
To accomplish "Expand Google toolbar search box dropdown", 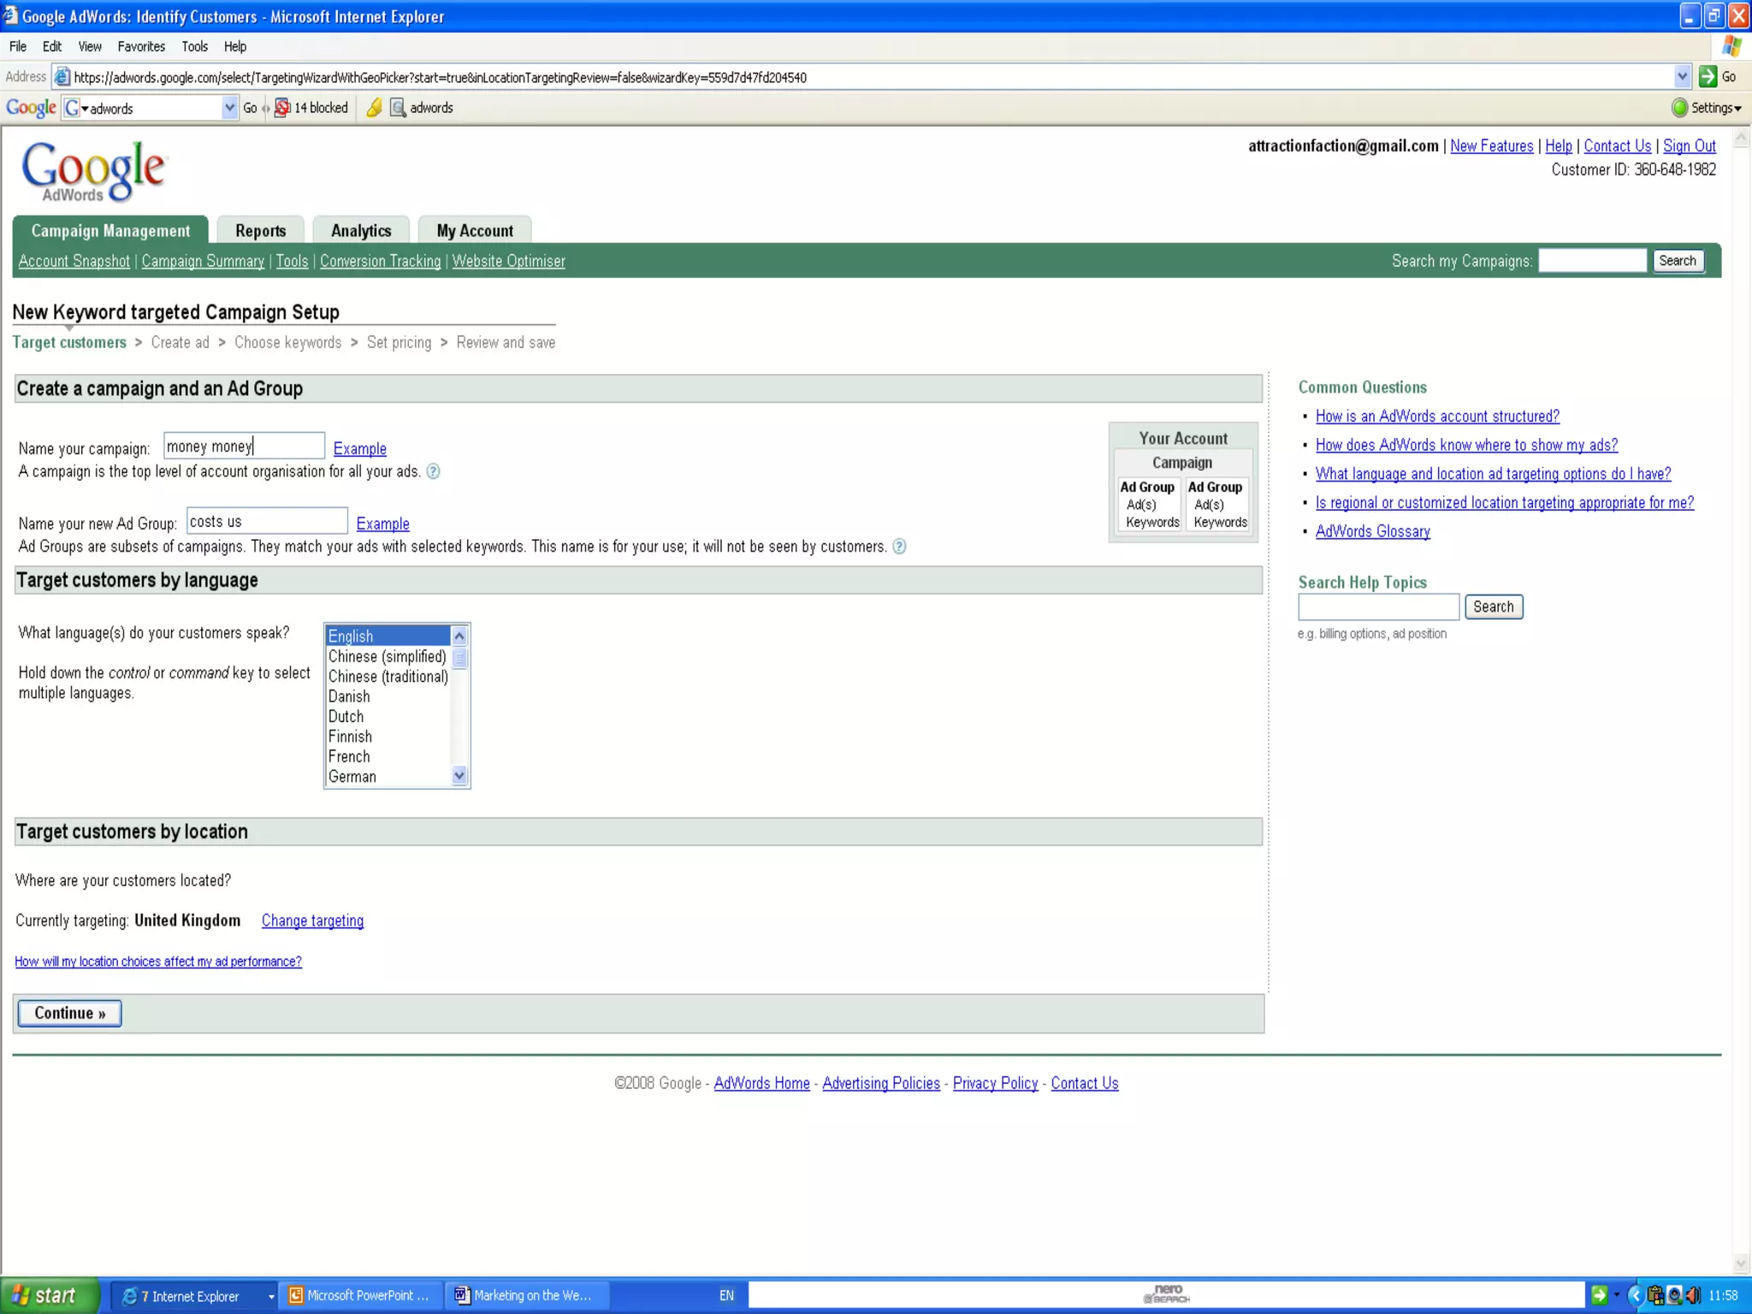I will coord(228,108).
